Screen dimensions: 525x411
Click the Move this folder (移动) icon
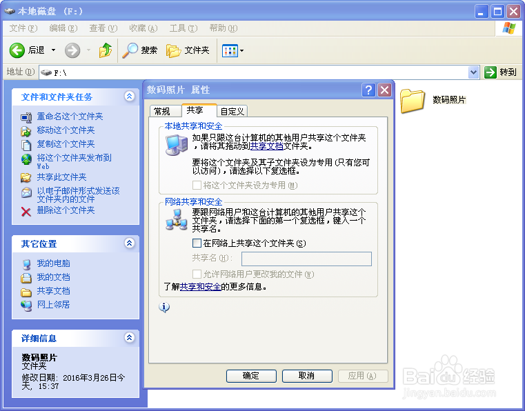[26, 131]
